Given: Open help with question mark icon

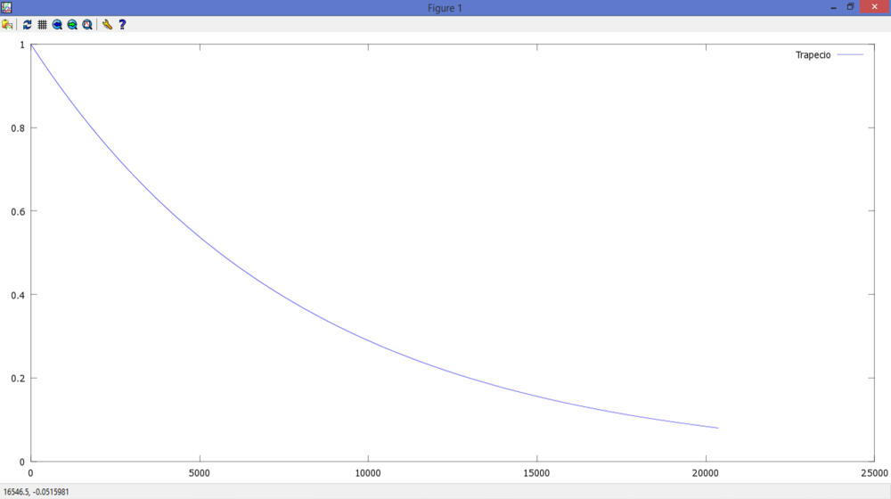Looking at the screenshot, I should [x=122, y=25].
